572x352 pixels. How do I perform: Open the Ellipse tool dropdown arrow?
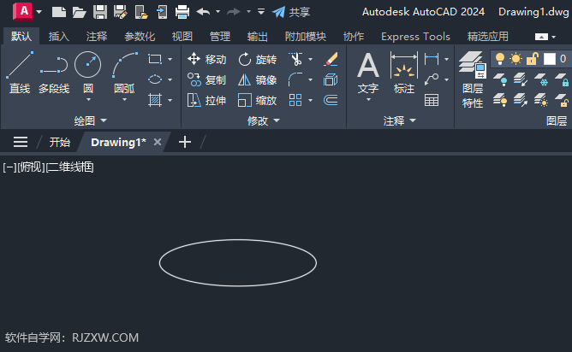pos(170,79)
